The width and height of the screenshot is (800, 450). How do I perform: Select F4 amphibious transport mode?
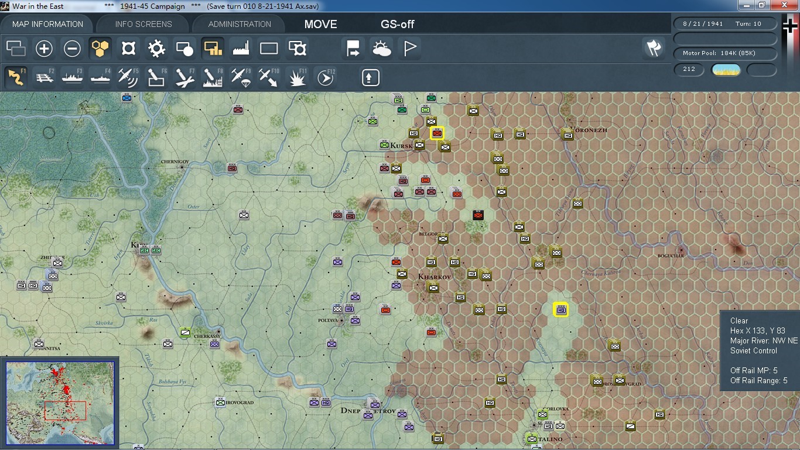point(100,77)
